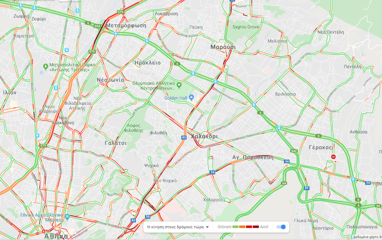Click the E94 highway shield

[x=97, y=26]
